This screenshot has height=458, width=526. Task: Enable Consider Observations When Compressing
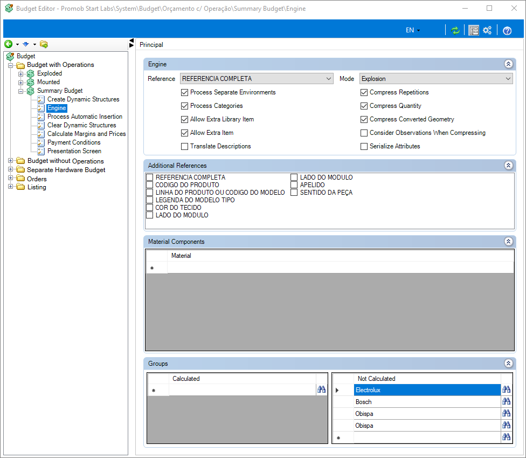tap(364, 133)
